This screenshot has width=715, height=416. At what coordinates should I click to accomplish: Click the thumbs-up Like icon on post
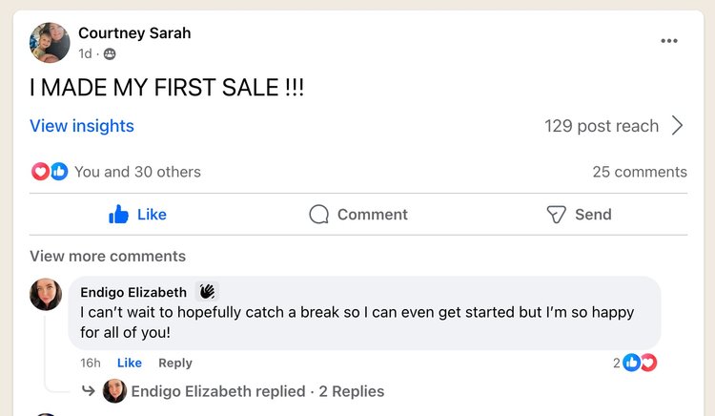(119, 215)
